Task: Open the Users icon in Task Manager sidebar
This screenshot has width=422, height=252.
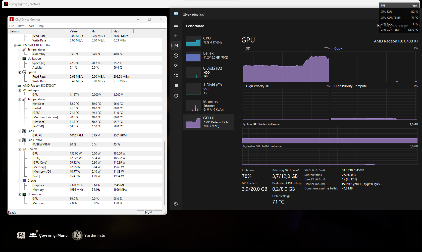Action: pos(176,76)
